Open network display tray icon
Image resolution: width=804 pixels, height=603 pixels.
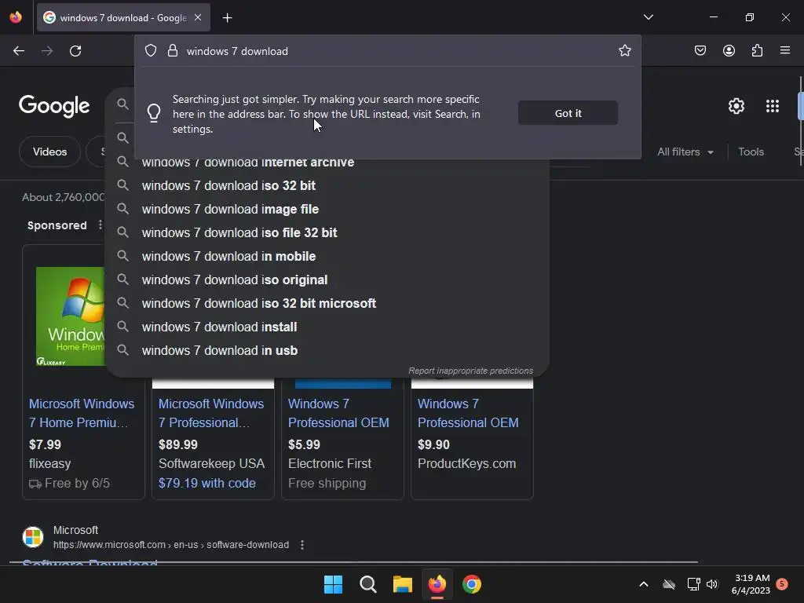pyautogui.click(x=693, y=584)
